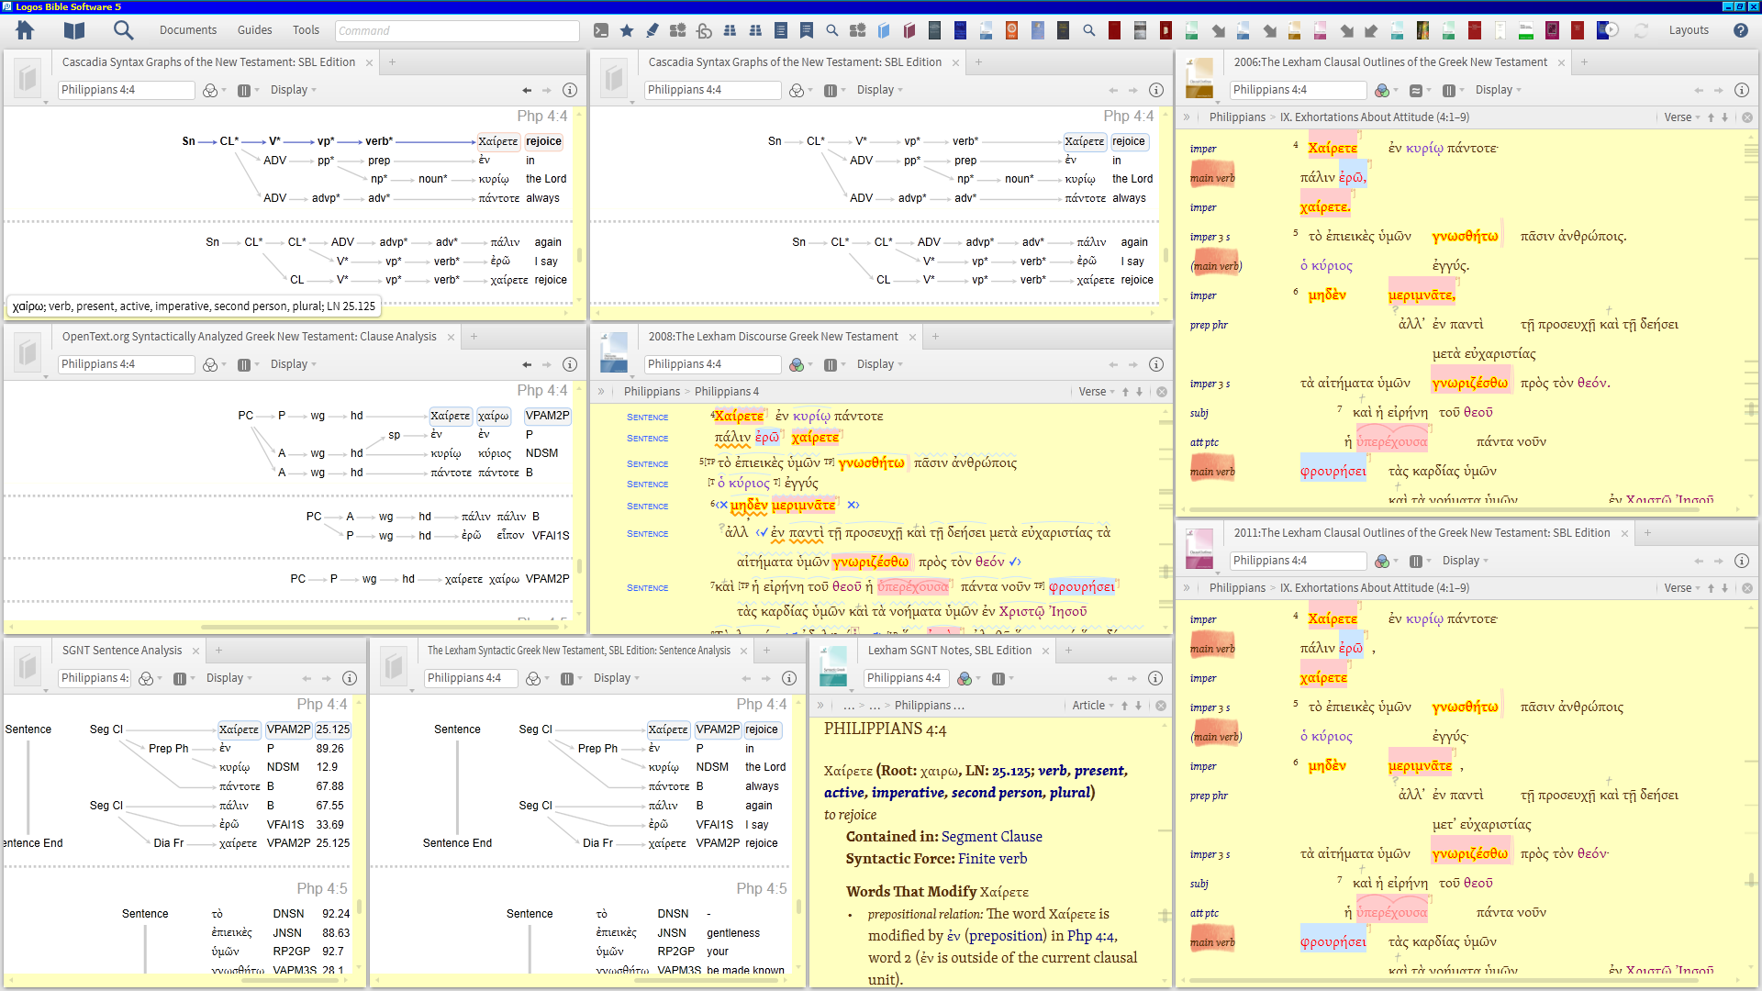Viewport: 1762px width, 991px height.
Task: Expand Display dropdown in first Cascadia panel
Action: pos(293,90)
